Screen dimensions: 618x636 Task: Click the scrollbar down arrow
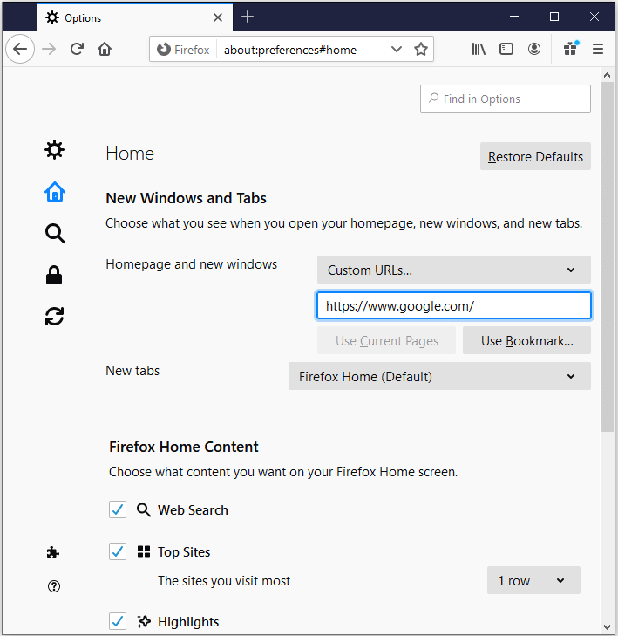click(x=607, y=627)
